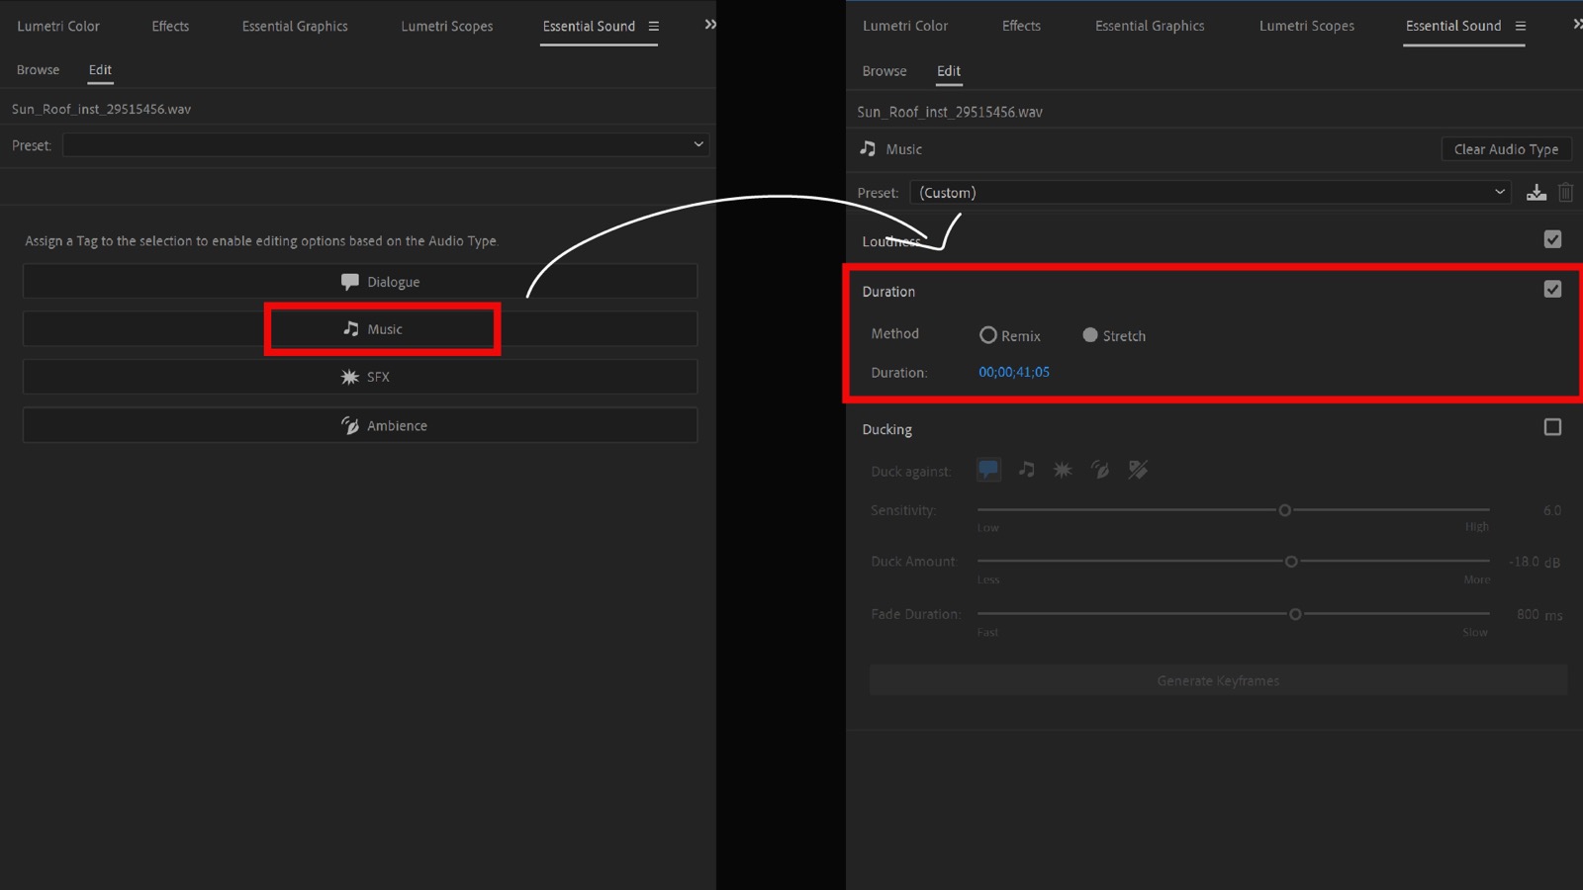The width and height of the screenshot is (1583, 890).
Task: Click the -18.0 dB Duck Amount value
Action: [x=1534, y=562]
